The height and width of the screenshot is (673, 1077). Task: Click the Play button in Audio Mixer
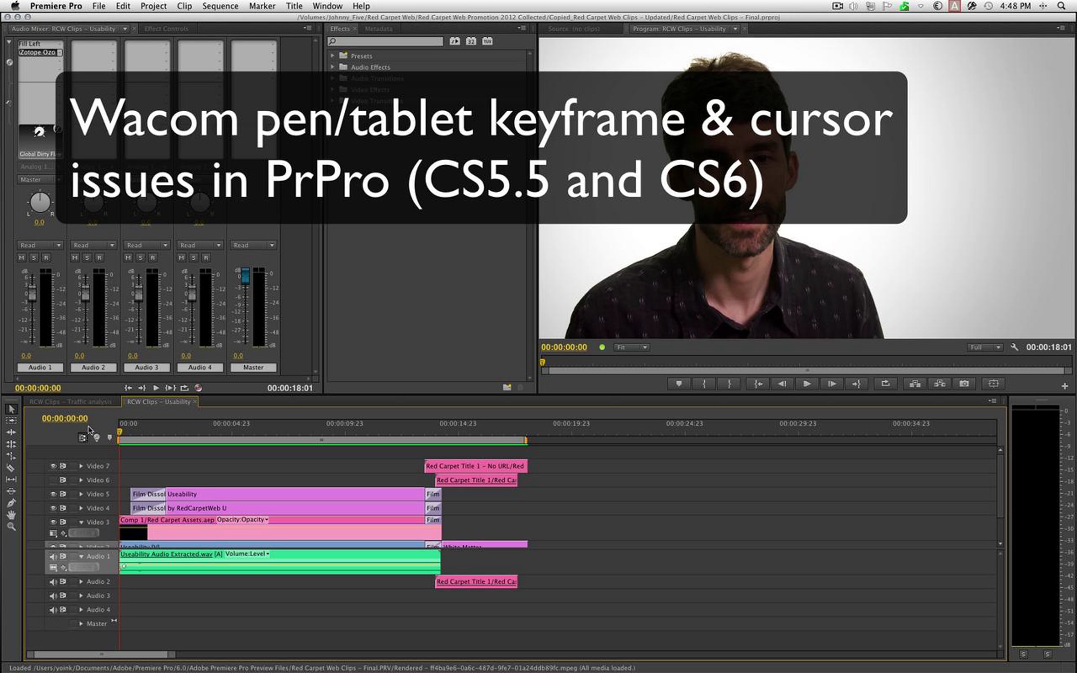(156, 388)
